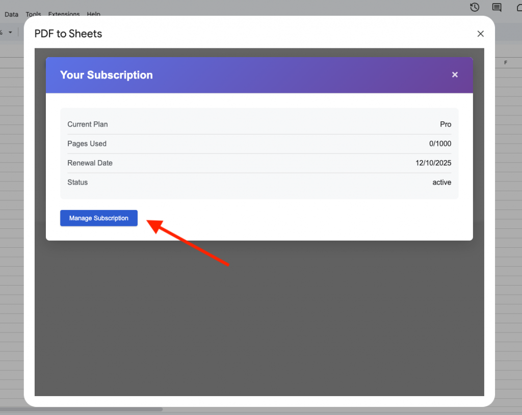This screenshot has width=522, height=415.
Task: Open the Extensions menu
Action: click(x=64, y=14)
